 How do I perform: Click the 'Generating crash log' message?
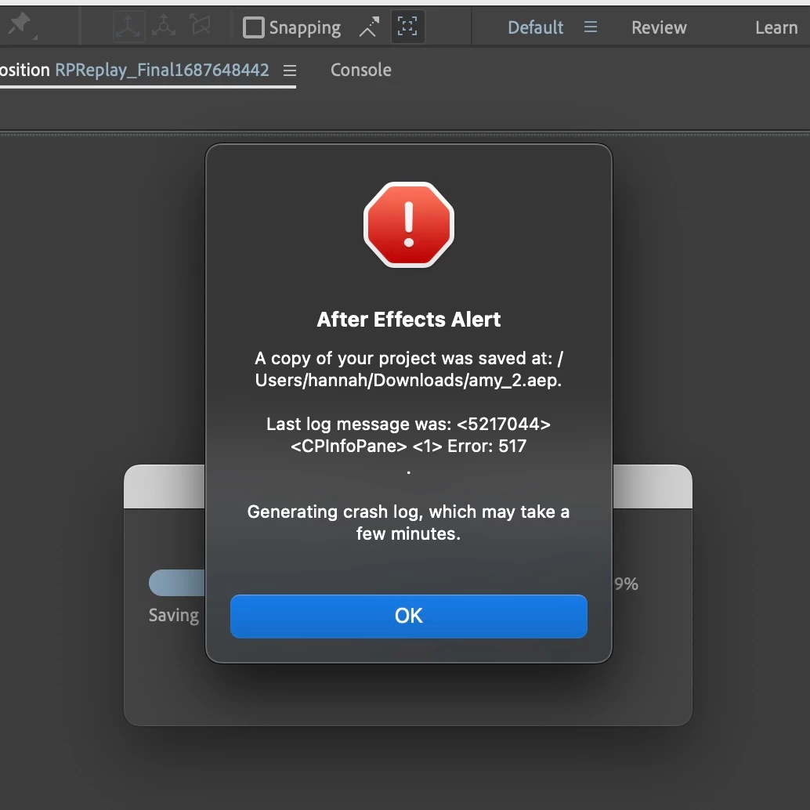(x=408, y=523)
